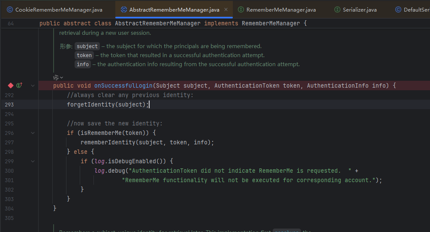Fold the log.isDebugEnabled if-block
This screenshot has width=430, height=232.
click(33, 162)
